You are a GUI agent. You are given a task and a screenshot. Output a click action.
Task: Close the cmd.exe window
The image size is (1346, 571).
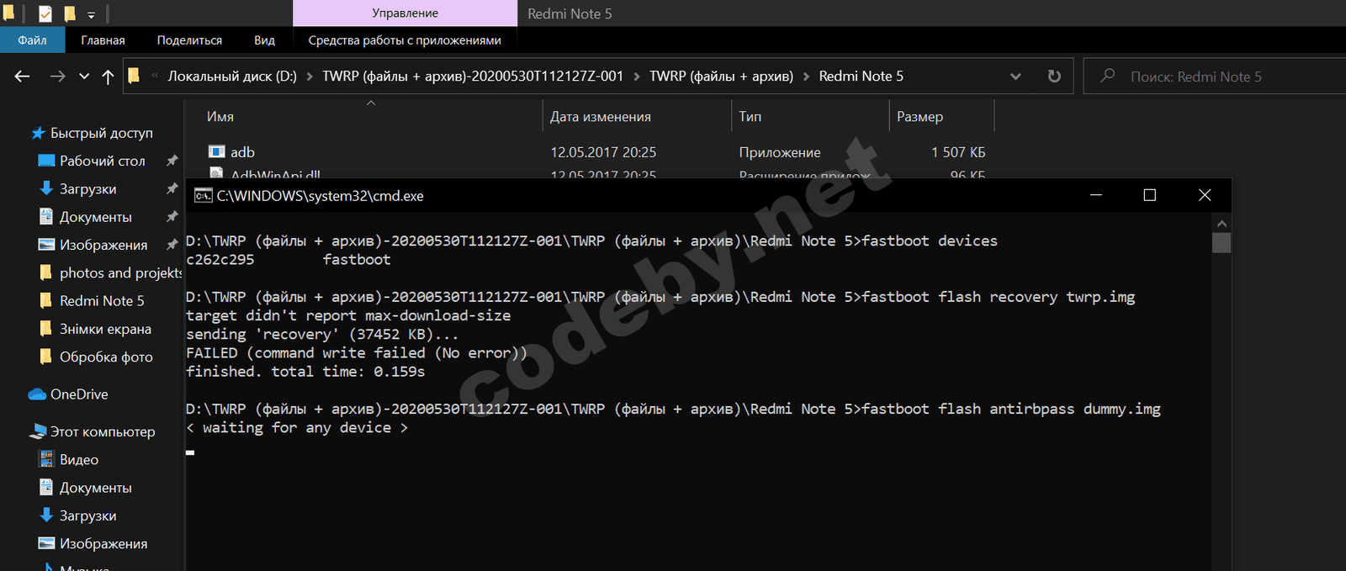coord(1205,195)
